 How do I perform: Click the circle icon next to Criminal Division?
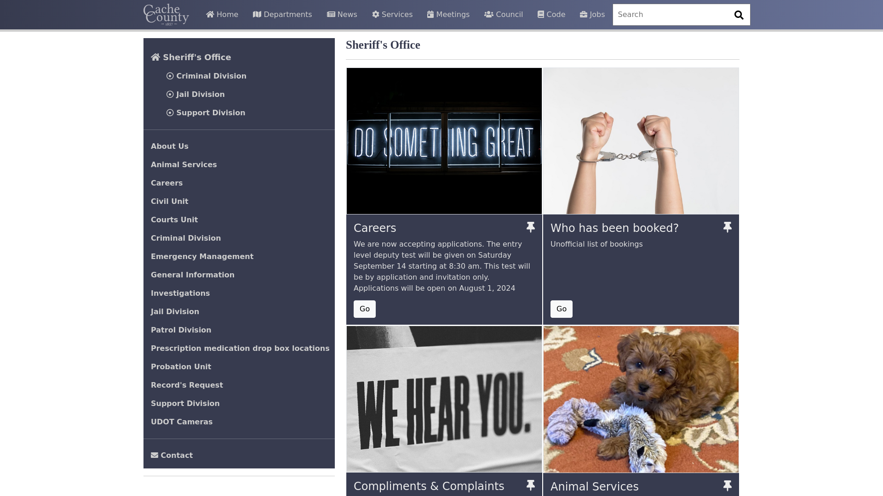point(170,76)
